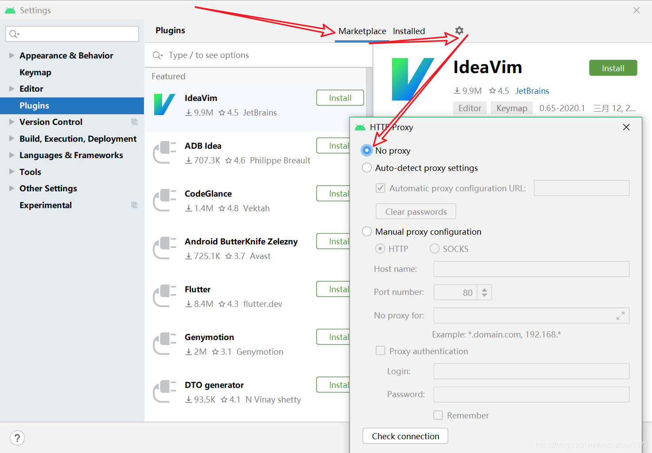Click the Host name input field

tap(532, 269)
